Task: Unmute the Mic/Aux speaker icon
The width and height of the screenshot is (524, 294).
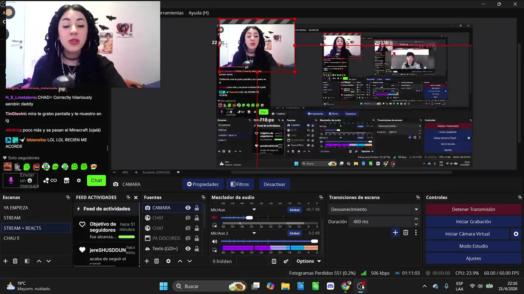Action: point(215,218)
